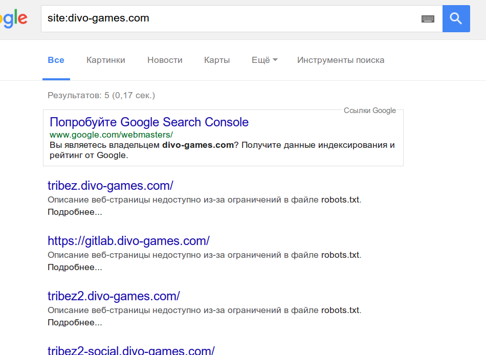Open the https://gitlab.divo-games.com/ result
This screenshot has width=486, height=355.
pyautogui.click(x=128, y=241)
